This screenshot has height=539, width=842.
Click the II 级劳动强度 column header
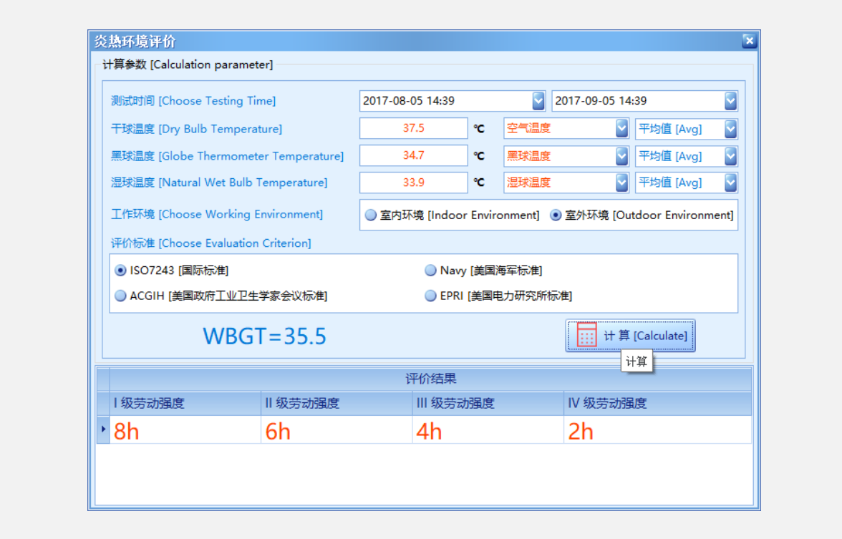click(337, 404)
